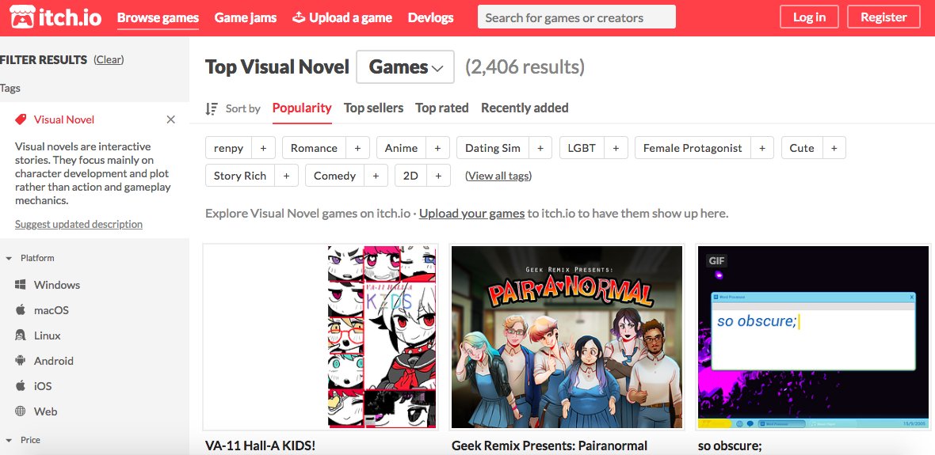Filter by Web platform

click(36, 411)
